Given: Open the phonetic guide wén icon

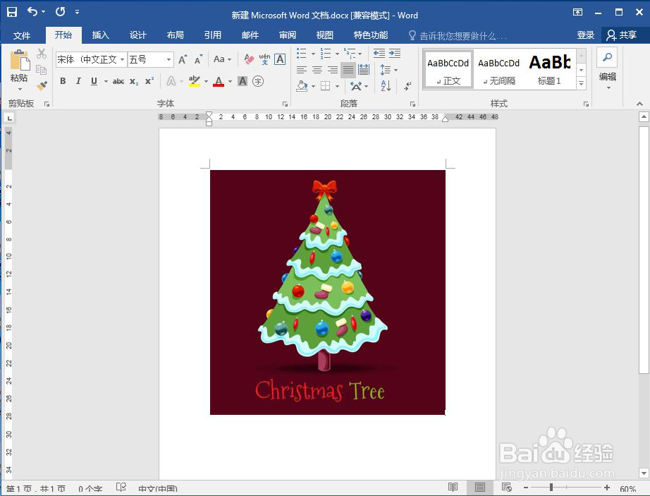Looking at the screenshot, I should click(264, 59).
